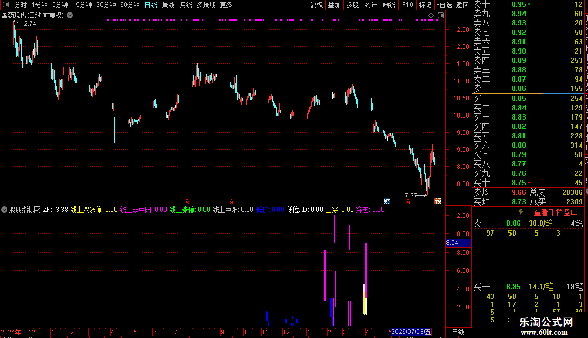Click the 2024年 label on time axis
588x338 pixels.
click(11, 332)
